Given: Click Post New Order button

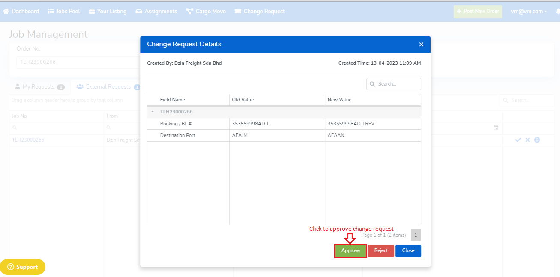Looking at the screenshot, I should click(x=478, y=12).
